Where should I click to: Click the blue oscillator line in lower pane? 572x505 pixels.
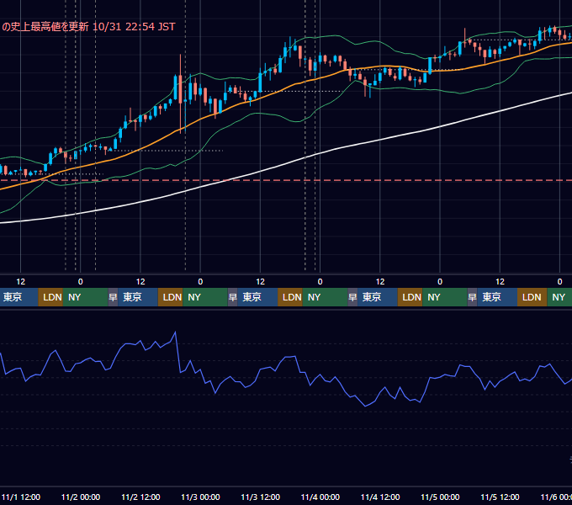coord(286,369)
